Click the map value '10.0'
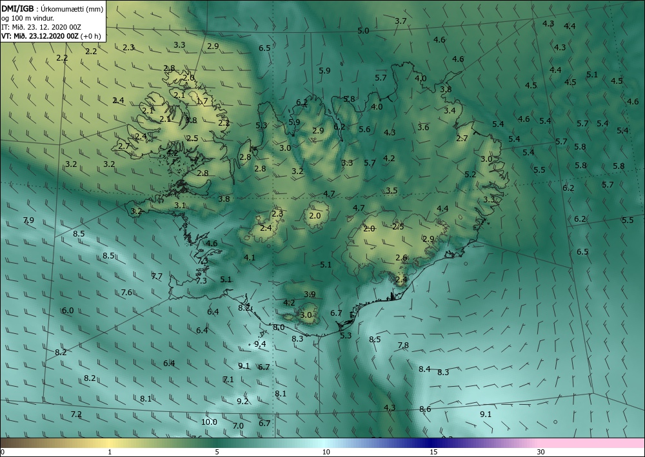 pos(209,422)
